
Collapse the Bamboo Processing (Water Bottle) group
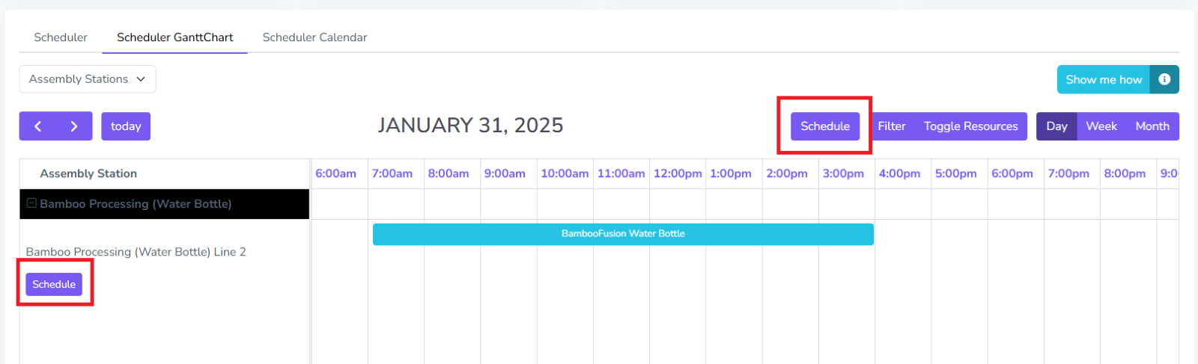(31, 203)
